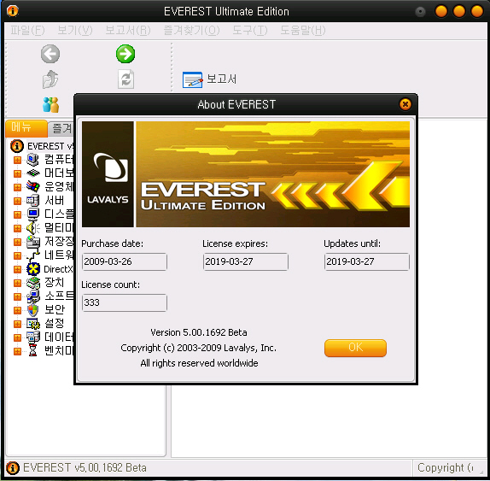Expand the 장치 tree node
Viewport: 490px width, 481px height.
click(17, 283)
